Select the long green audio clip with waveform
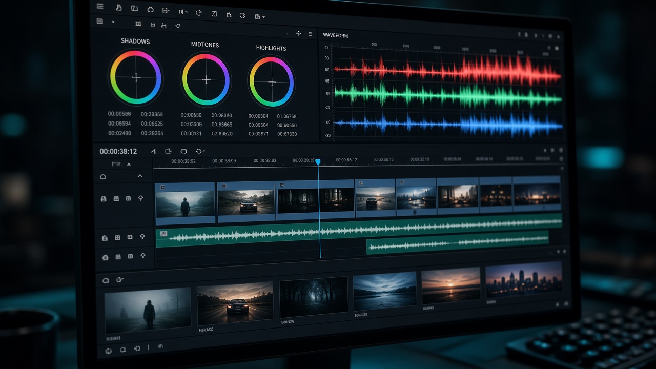This screenshot has height=369, width=656. pos(359,230)
